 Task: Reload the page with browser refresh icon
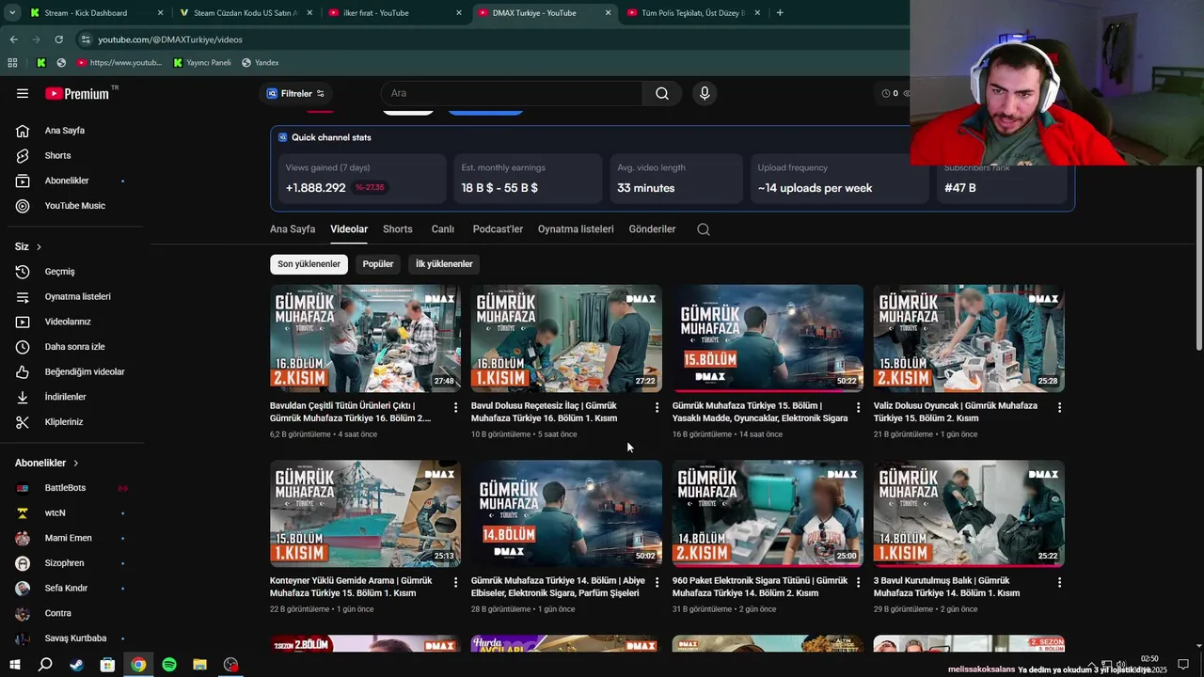click(58, 39)
